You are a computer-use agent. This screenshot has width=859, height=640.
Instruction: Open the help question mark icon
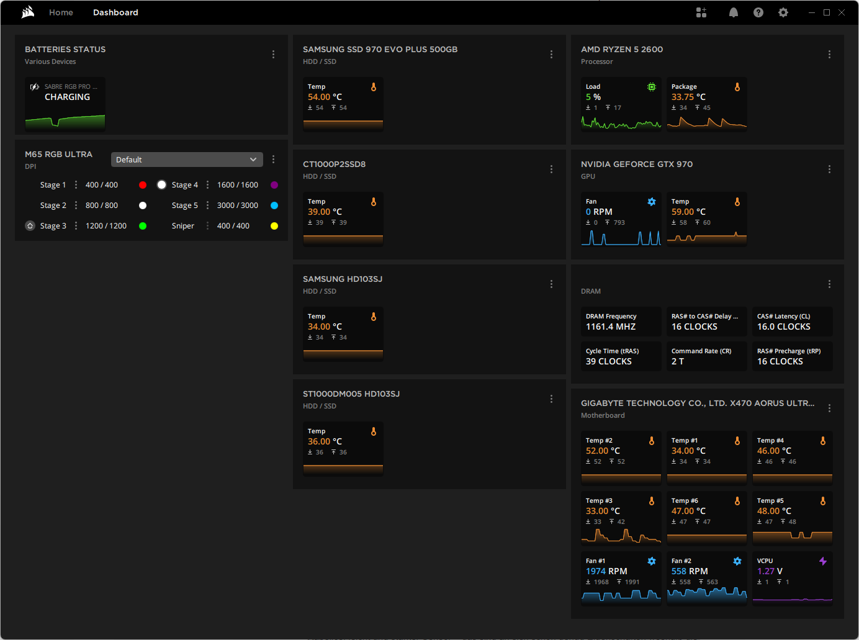(x=758, y=12)
